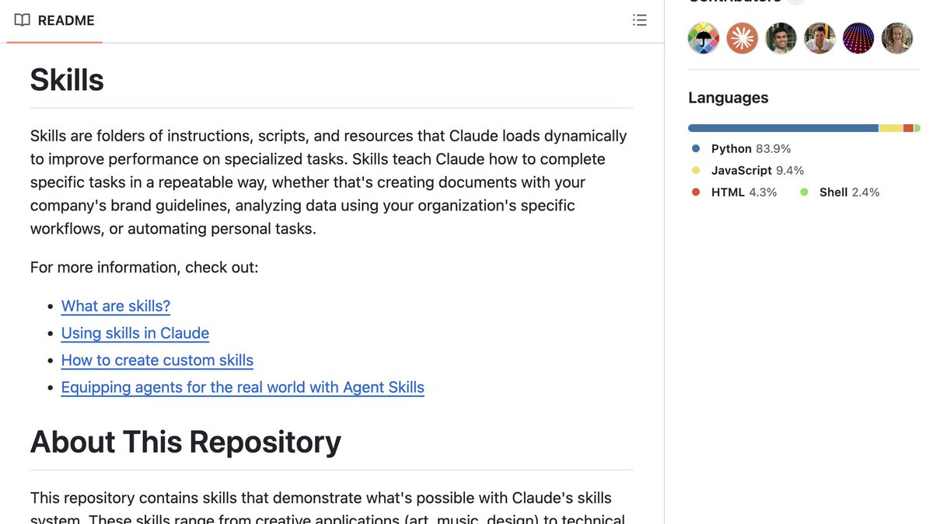The width and height of the screenshot is (933, 524).
Task: Click the orange starburst contributor avatar
Action: point(743,38)
